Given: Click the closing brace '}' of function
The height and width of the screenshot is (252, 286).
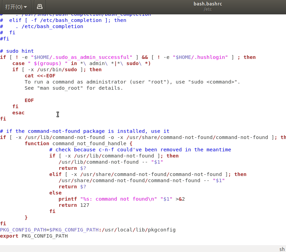Looking at the screenshot, I should [26, 217].
